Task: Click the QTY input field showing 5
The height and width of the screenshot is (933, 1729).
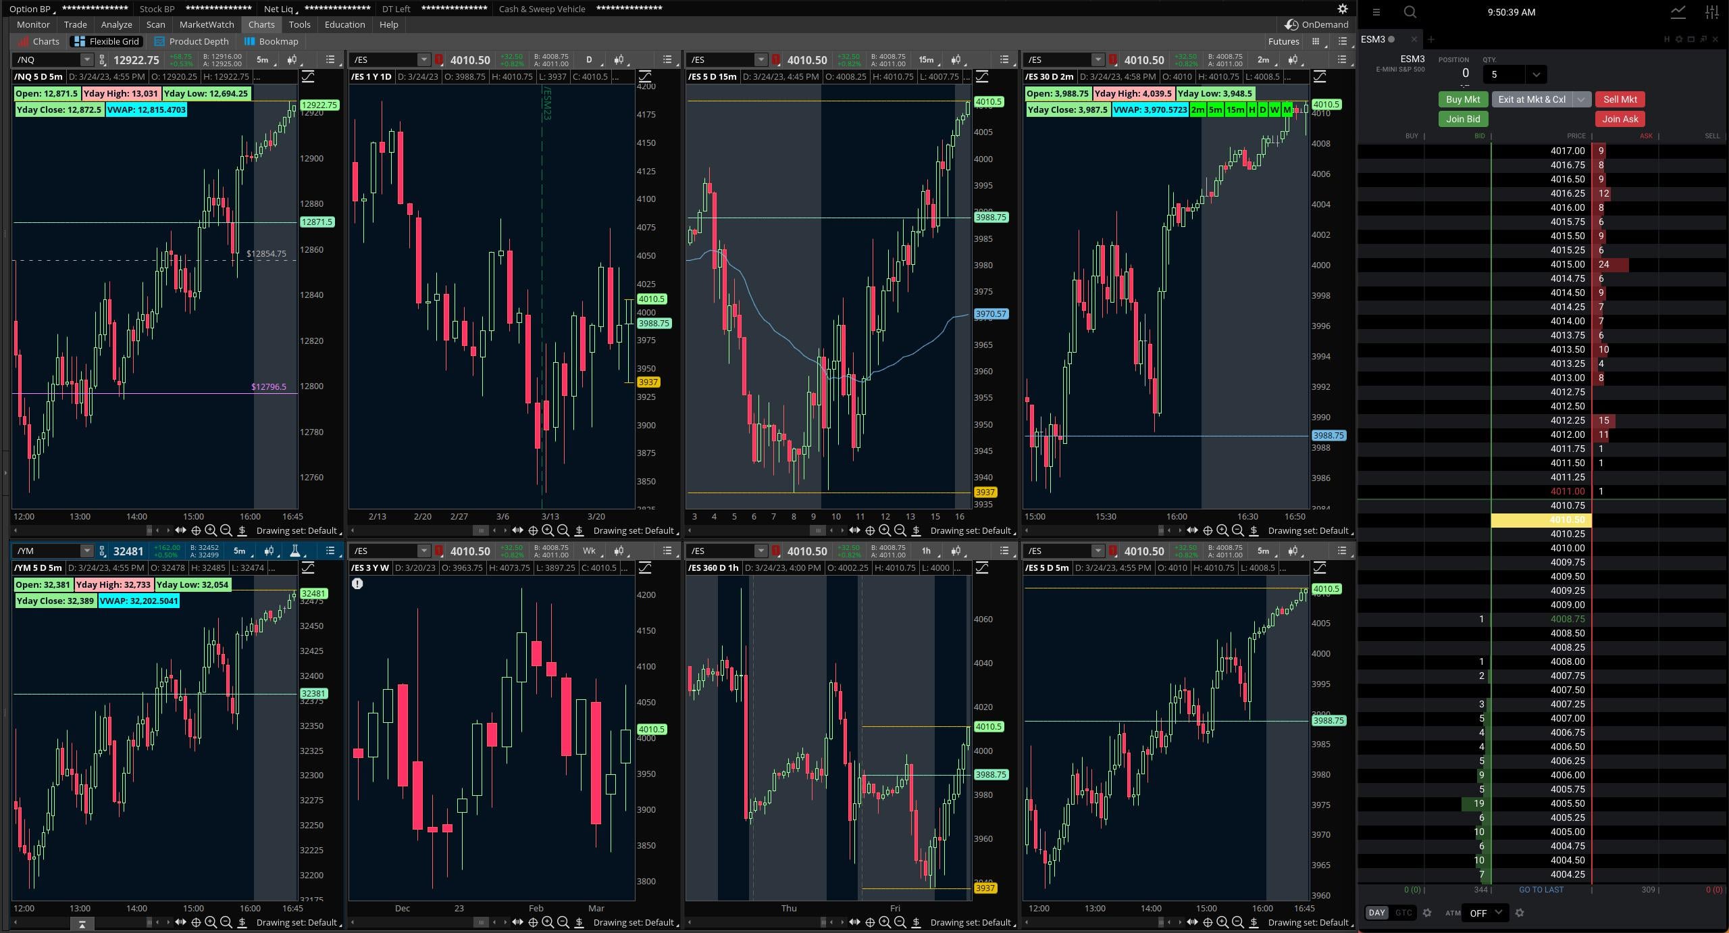Action: [x=1505, y=74]
